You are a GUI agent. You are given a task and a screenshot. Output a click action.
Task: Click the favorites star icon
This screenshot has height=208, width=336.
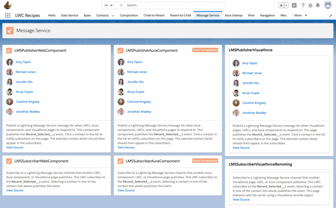[x=281, y=5]
